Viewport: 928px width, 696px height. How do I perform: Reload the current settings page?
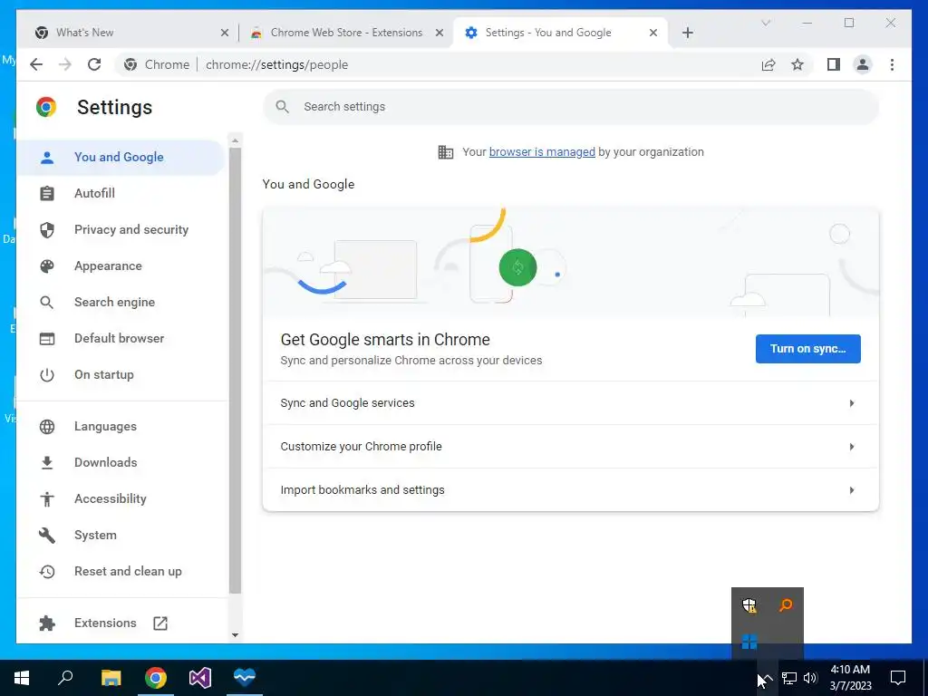pos(94,64)
